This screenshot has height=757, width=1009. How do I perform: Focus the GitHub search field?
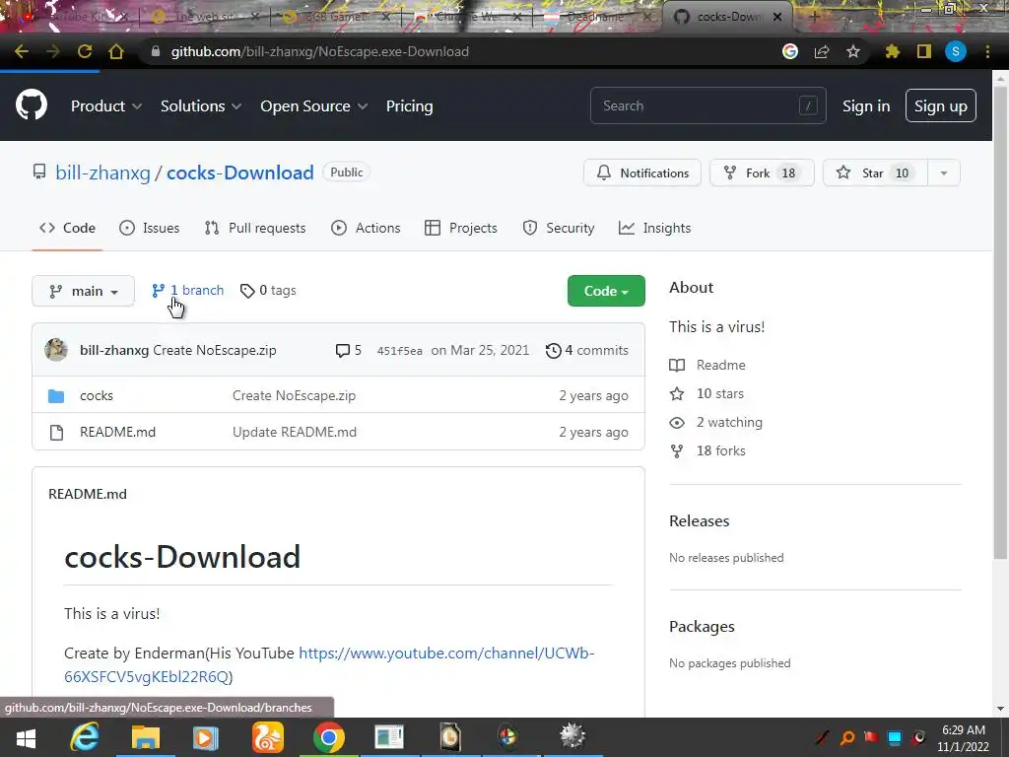[707, 105]
